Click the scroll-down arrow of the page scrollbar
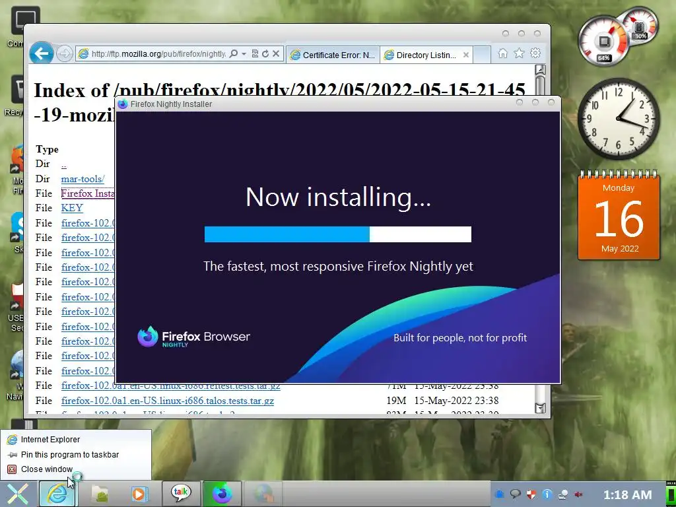The image size is (676, 507). [x=540, y=407]
